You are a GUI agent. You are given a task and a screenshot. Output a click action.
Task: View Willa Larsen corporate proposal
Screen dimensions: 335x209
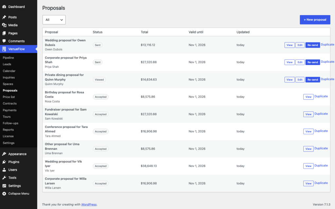click(x=308, y=184)
